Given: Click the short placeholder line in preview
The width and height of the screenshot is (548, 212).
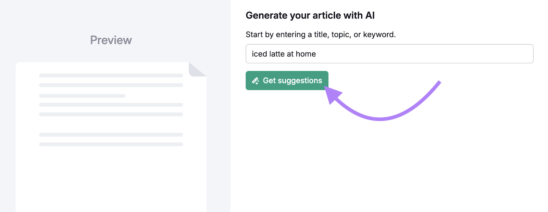Looking at the screenshot, I should [82, 96].
